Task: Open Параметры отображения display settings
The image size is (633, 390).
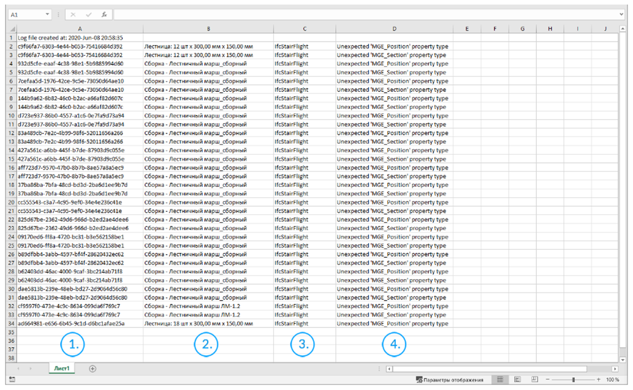Action: [x=452, y=380]
